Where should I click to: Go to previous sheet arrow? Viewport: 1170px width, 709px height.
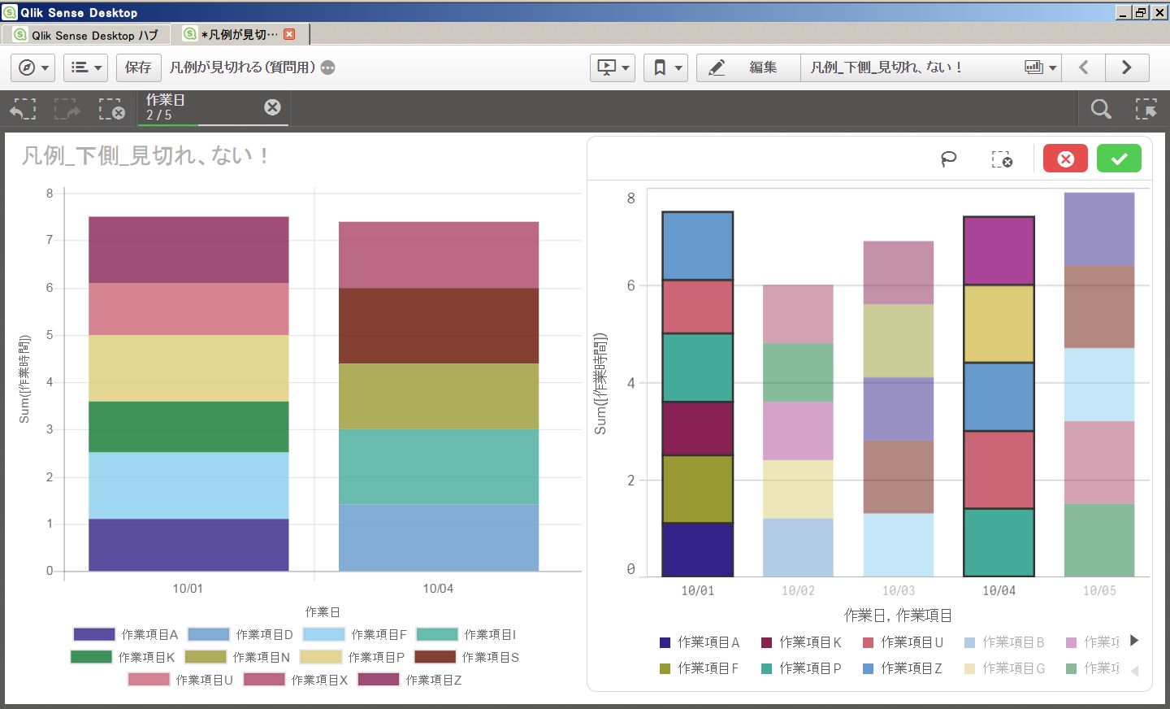pyautogui.click(x=1083, y=67)
